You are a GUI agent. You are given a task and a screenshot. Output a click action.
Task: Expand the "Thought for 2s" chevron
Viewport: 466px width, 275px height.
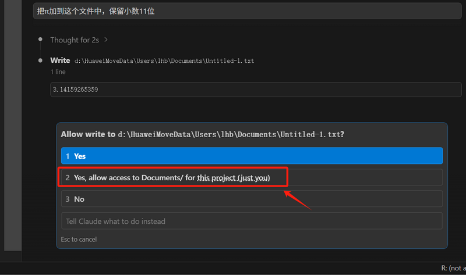coord(106,40)
